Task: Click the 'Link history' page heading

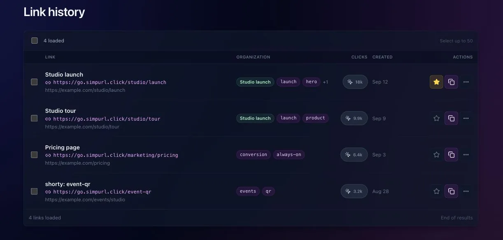Action: tap(54, 12)
